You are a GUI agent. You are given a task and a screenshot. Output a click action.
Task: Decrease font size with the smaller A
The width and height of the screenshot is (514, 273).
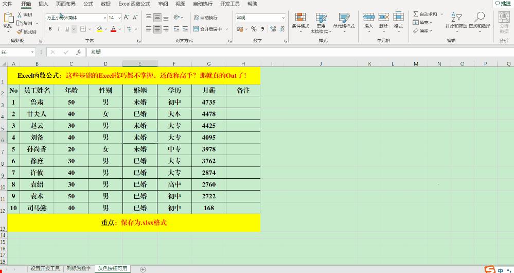[x=135, y=18]
